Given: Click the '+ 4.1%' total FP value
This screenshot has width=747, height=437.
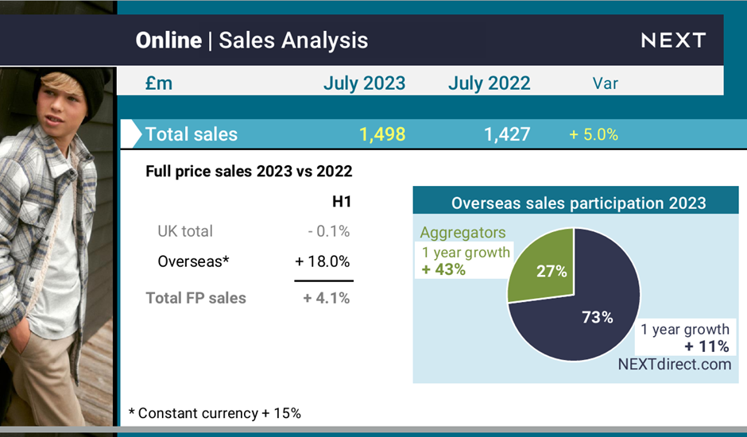Looking at the screenshot, I should [327, 298].
